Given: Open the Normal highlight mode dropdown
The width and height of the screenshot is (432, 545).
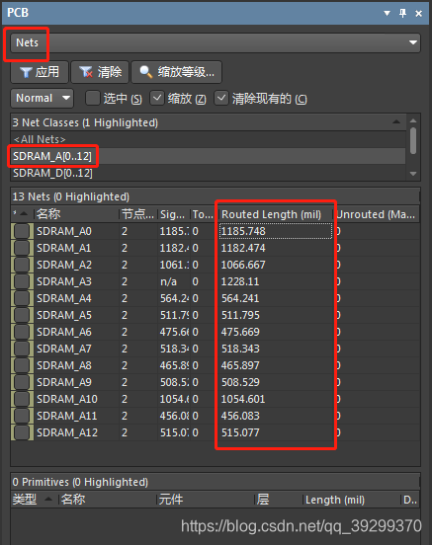Looking at the screenshot, I should 43,99.
